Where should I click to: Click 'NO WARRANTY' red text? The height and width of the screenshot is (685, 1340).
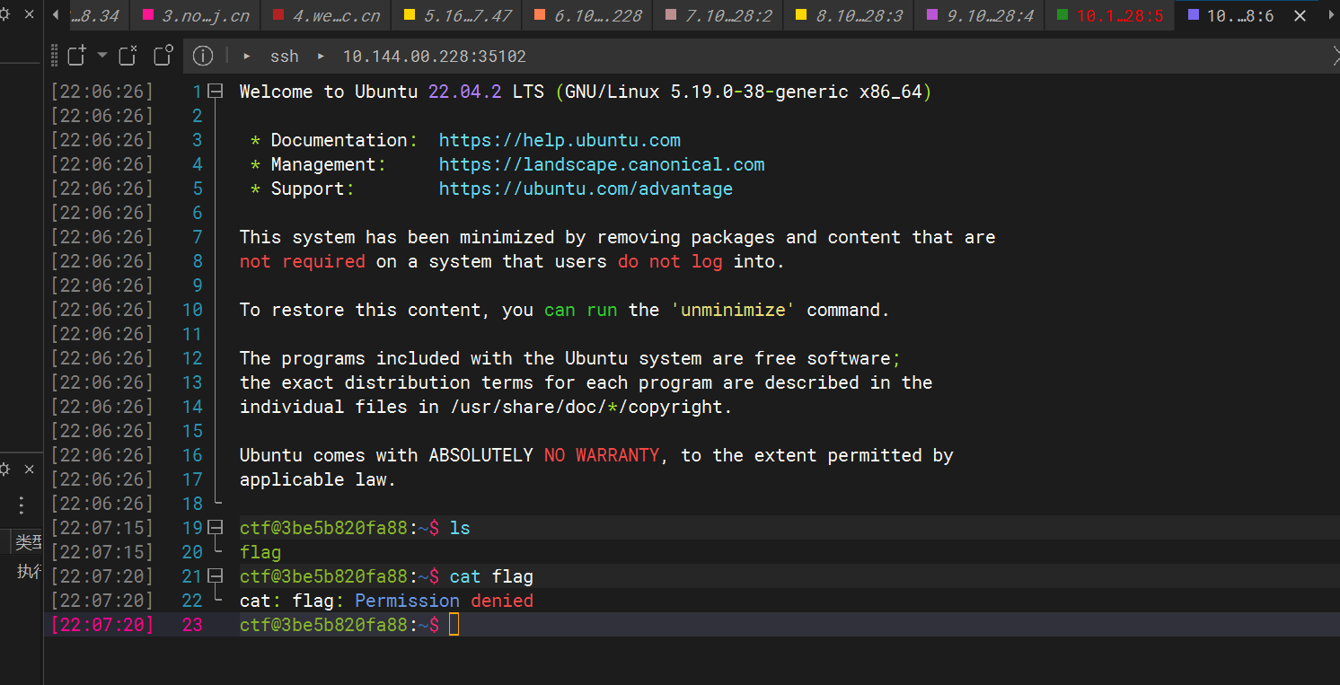point(602,455)
